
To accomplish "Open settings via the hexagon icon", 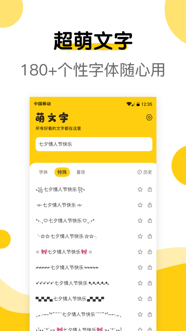I will point(149,117).
